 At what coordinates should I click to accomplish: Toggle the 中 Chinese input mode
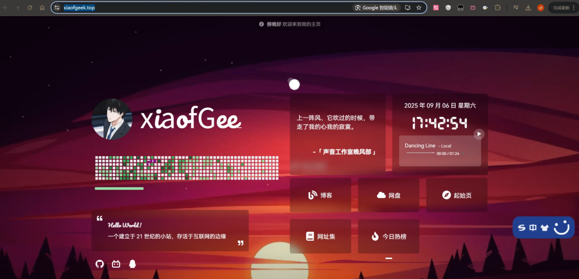click(533, 227)
